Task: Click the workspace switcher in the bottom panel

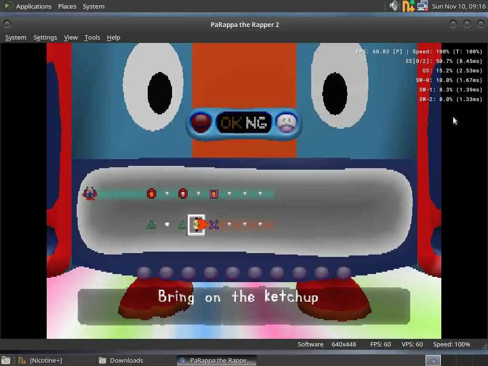Action: (x=433, y=360)
